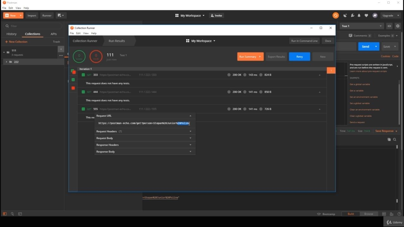Open the console icon in status bar
The width and height of the screenshot is (404, 227).
pos(20,214)
